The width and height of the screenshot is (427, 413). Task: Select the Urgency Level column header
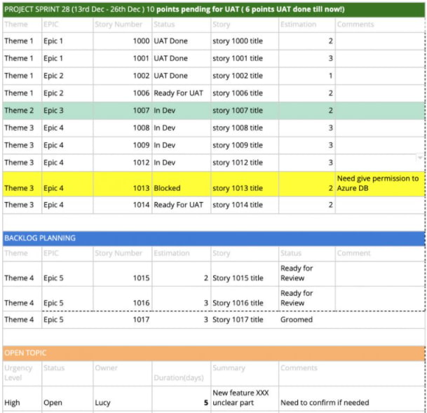click(x=21, y=372)
